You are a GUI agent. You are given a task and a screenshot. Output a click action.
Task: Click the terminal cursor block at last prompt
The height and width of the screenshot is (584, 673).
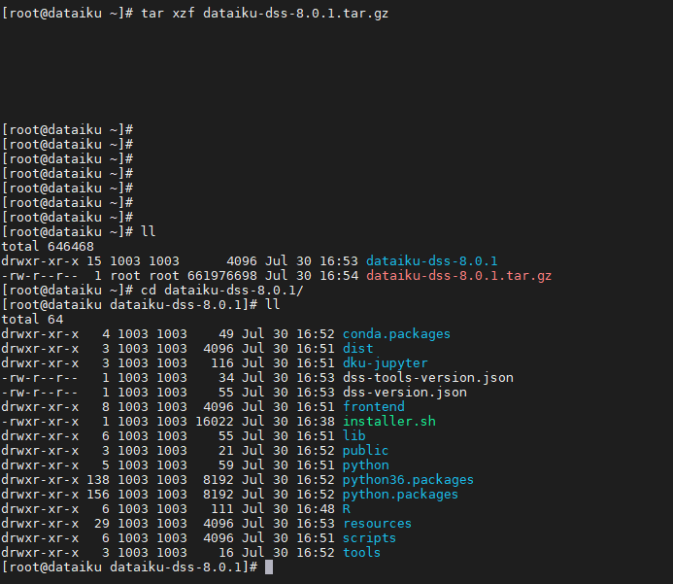click(269, 567)
